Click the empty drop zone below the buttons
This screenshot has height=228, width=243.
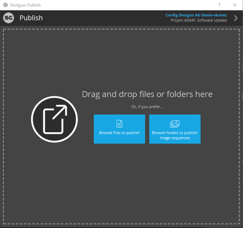147,182
